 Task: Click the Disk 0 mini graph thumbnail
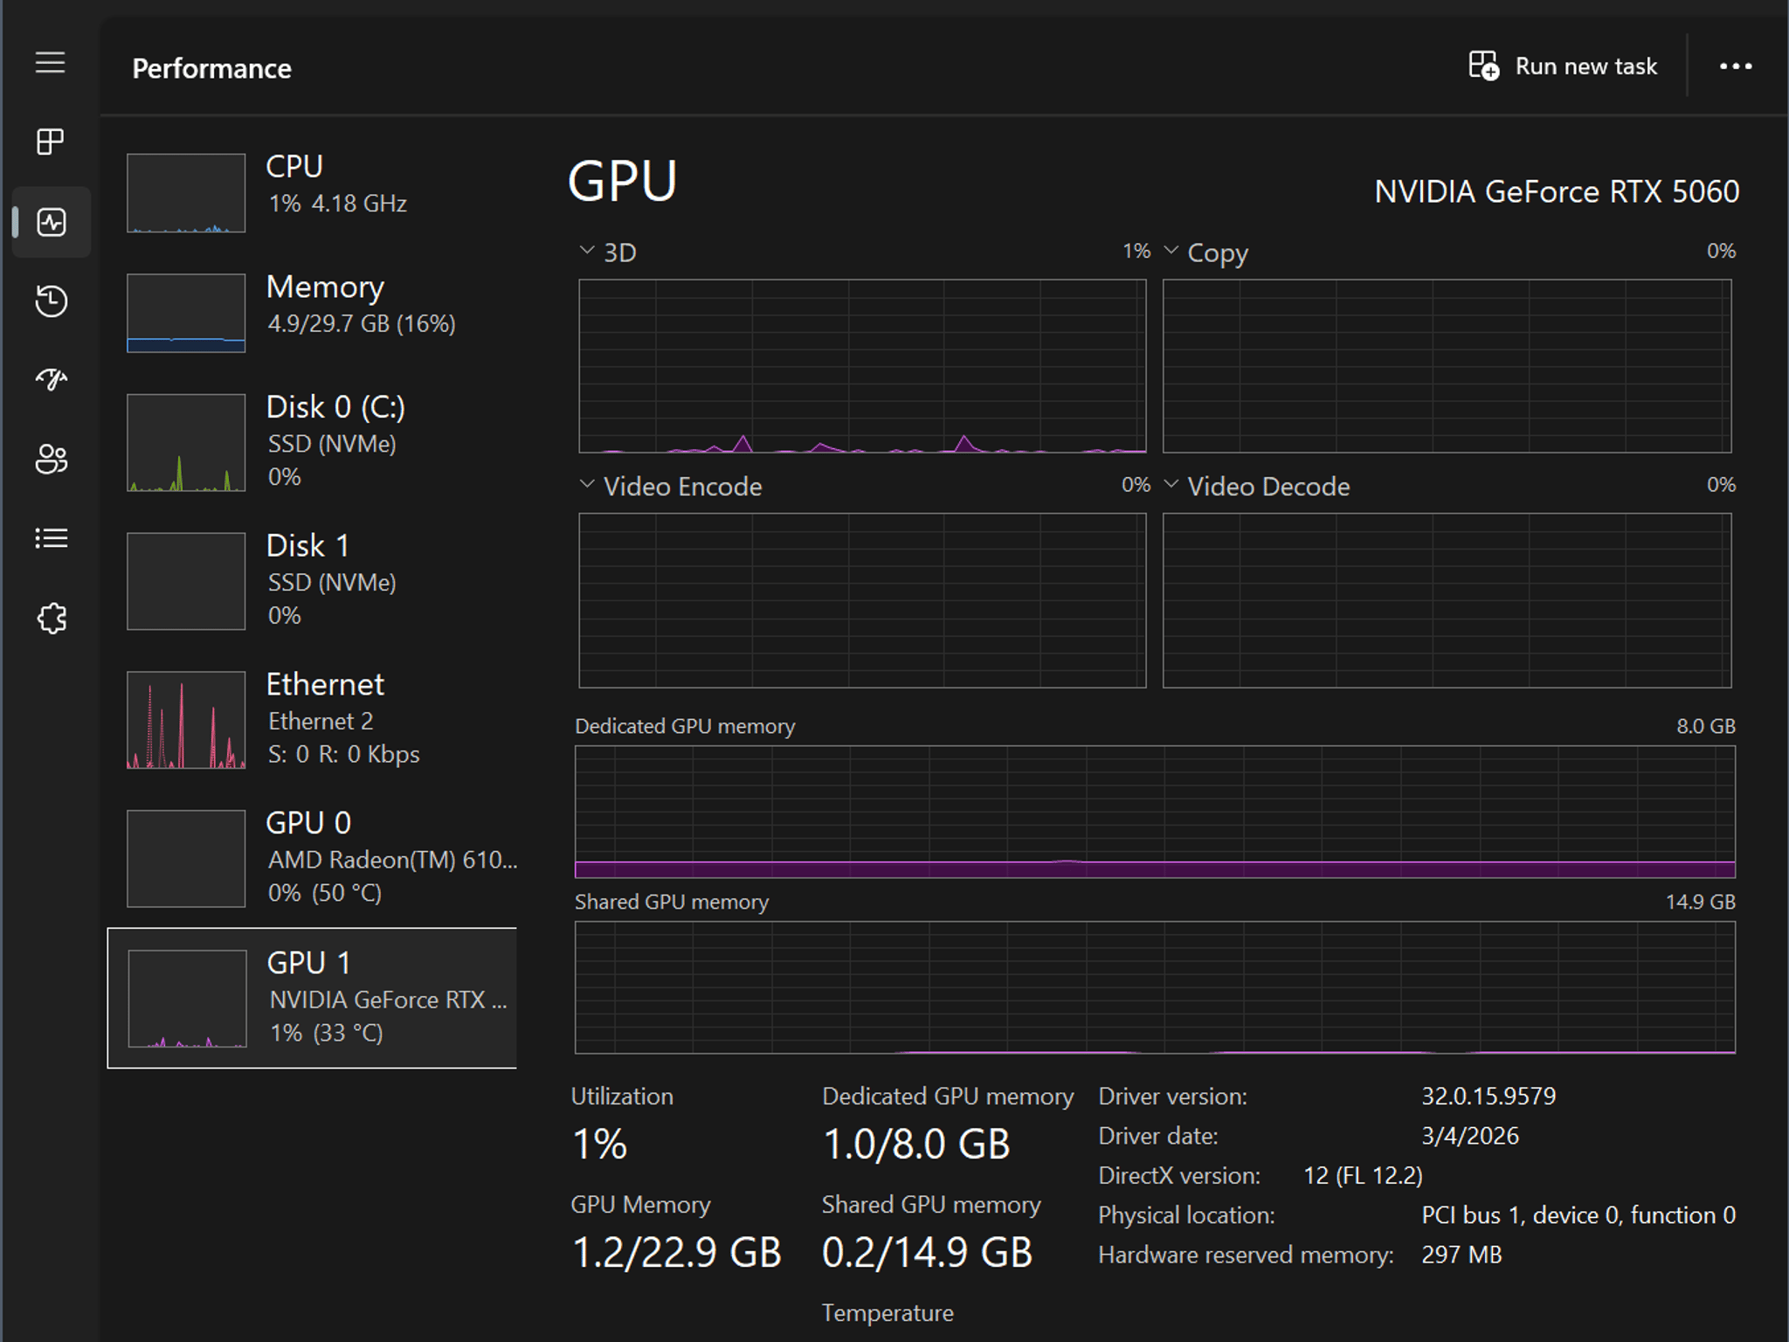[186, 442]
